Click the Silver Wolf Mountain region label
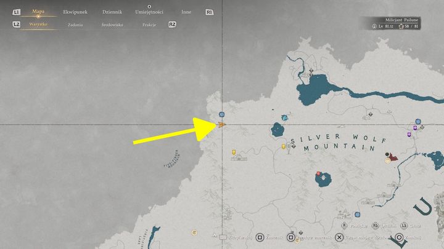444x249 pixels. point(333,143)
